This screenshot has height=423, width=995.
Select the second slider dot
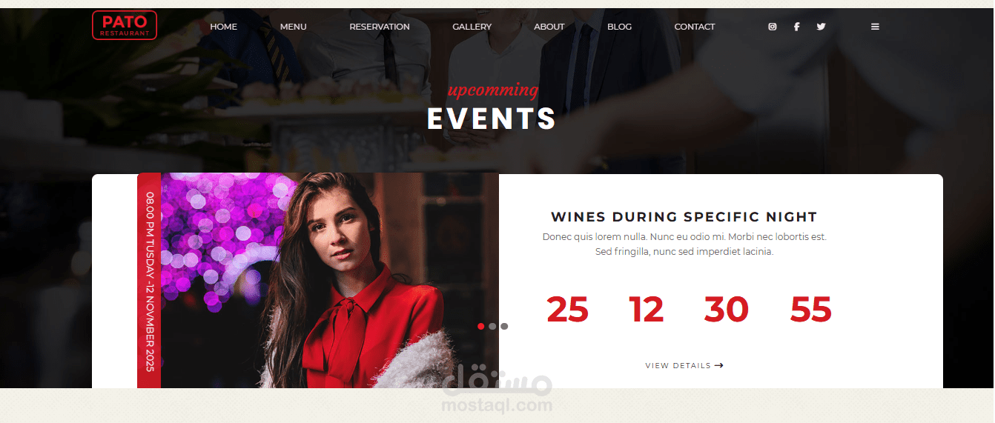point(492,326)
